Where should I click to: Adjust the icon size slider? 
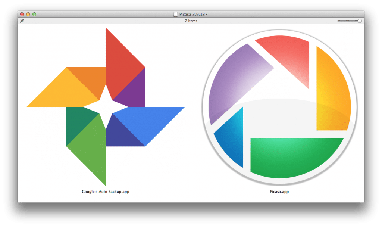[x=349, y=21]
